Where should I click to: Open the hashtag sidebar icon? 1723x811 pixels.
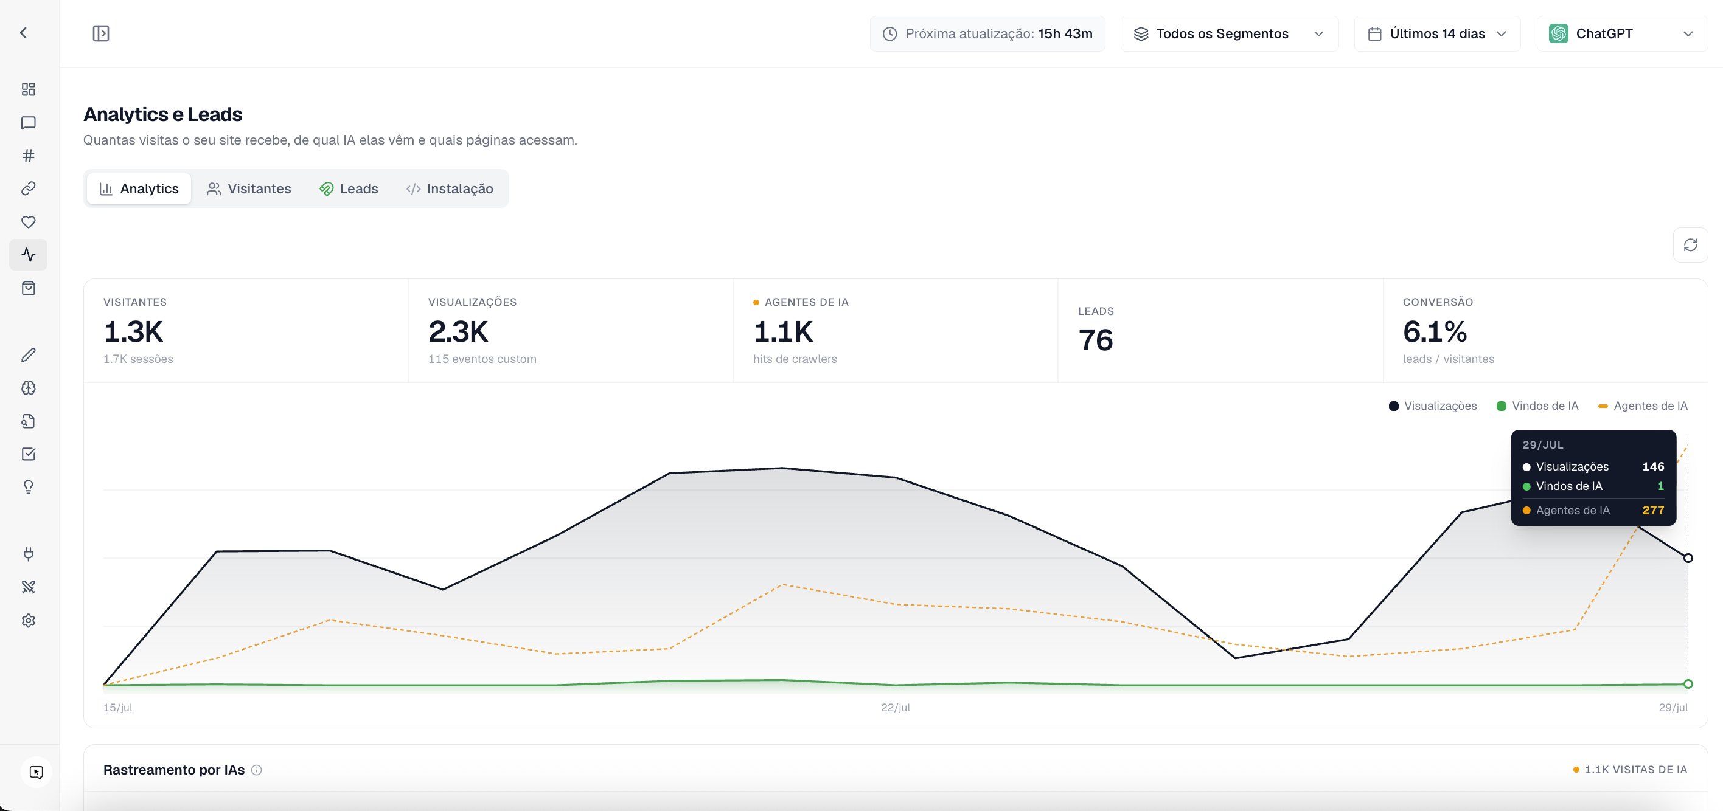click(x=28, y=156)
